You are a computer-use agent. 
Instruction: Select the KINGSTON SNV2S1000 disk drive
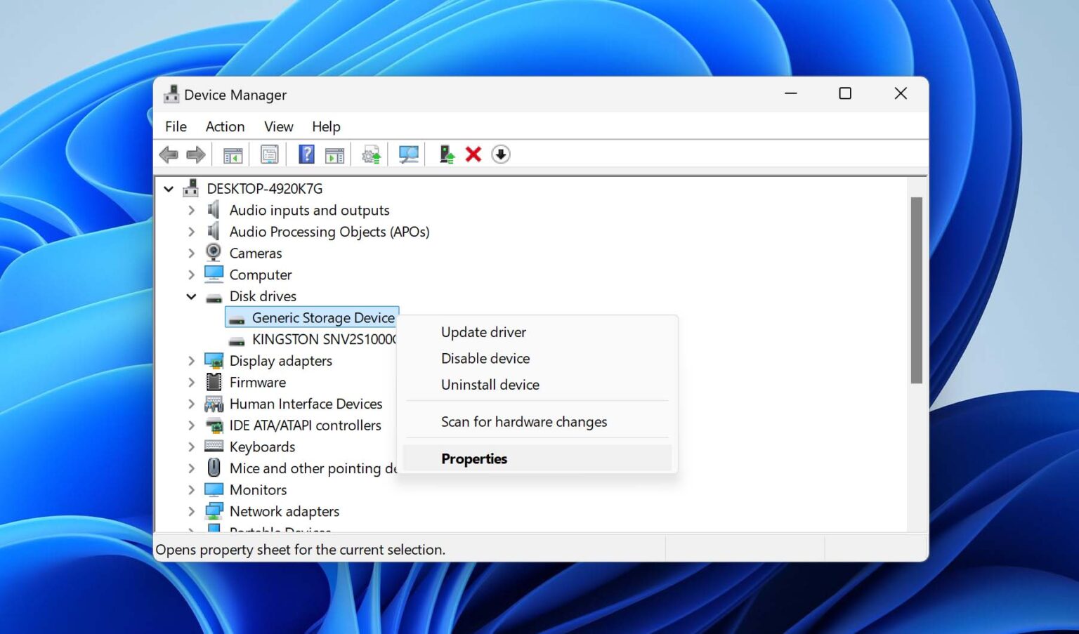[323, 339]
